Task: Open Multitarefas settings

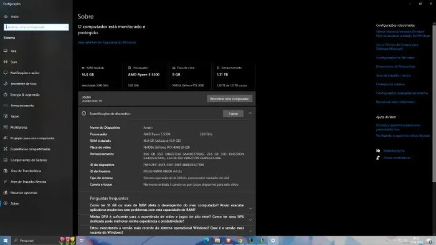Action: click(16, 127)
